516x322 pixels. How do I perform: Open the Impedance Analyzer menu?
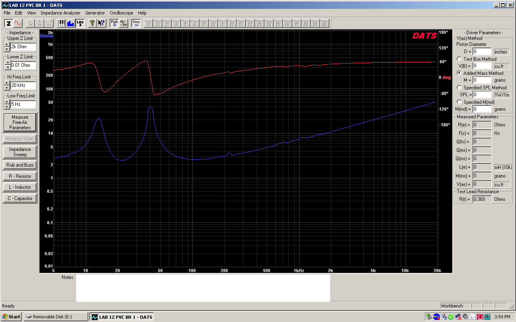(60, 13)
